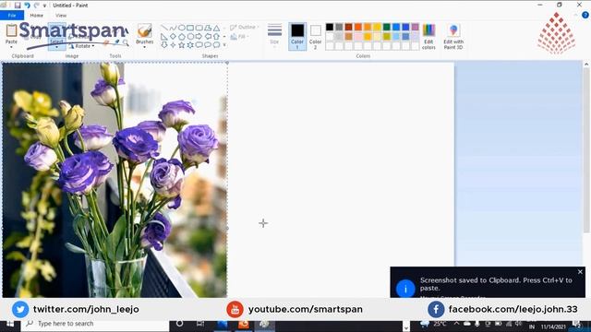Choose the Rounded rectangle shape
Viewport: 591px width, 332px height.
point(199,28)
